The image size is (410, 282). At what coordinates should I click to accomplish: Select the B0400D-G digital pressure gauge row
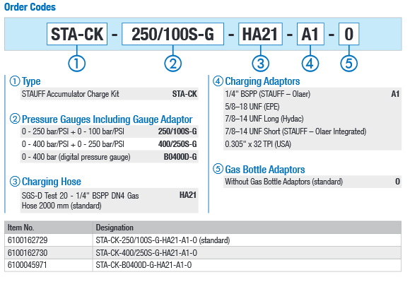(x=110, y=157)
